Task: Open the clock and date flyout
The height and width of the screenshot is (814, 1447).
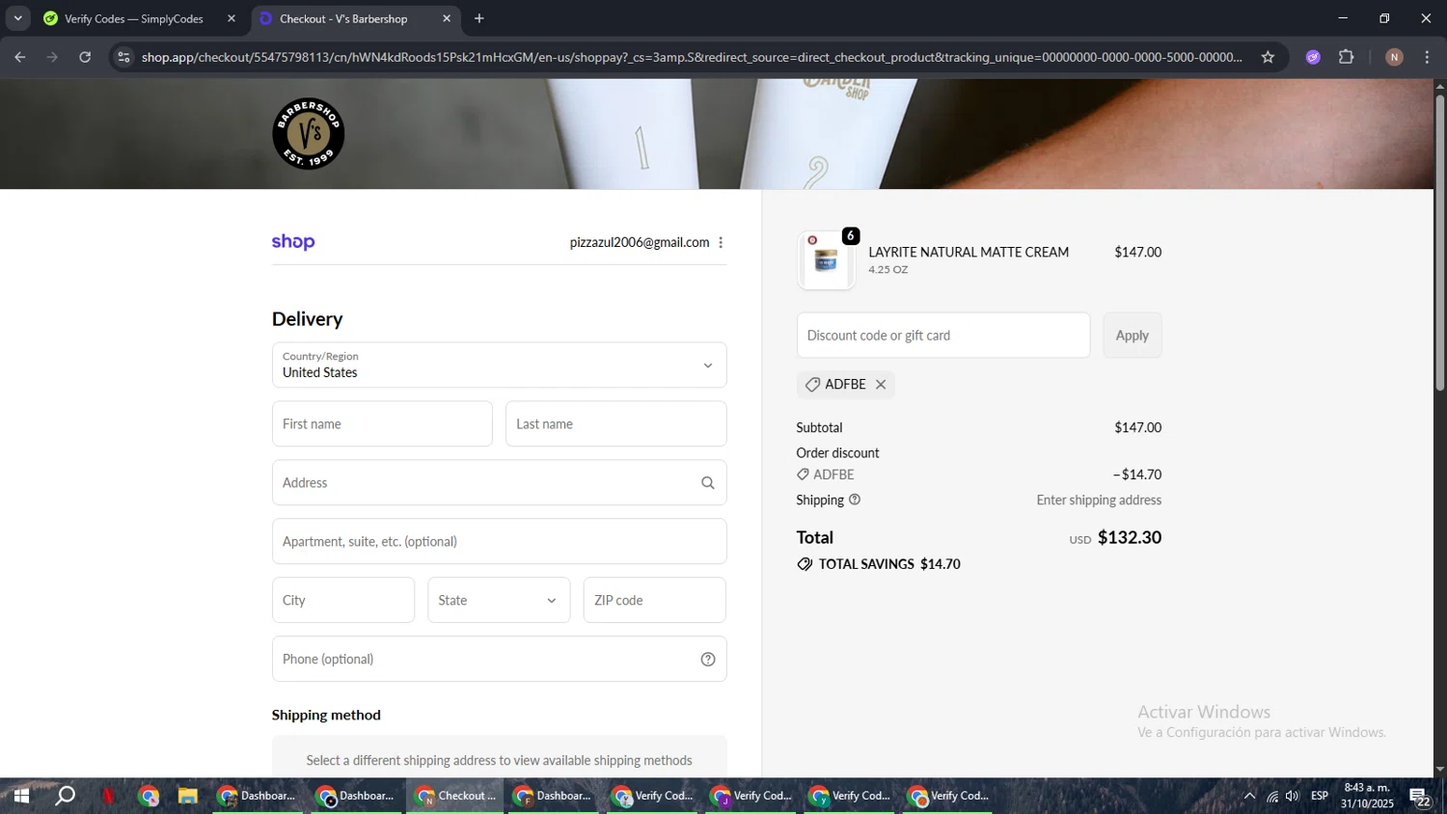Action: click(x=1367, y=797)
